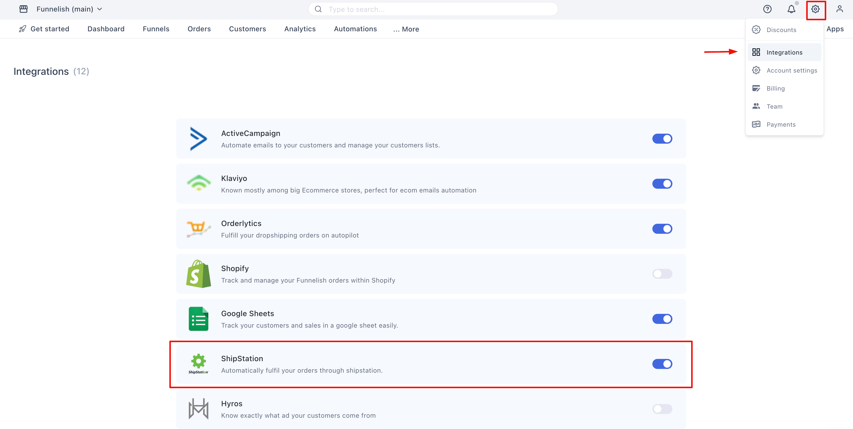Image resolution: width=853 pixels, height=429 pixels.
Task: Disable the ActiveCampaign integration toggle
Action: pos(662,139)
